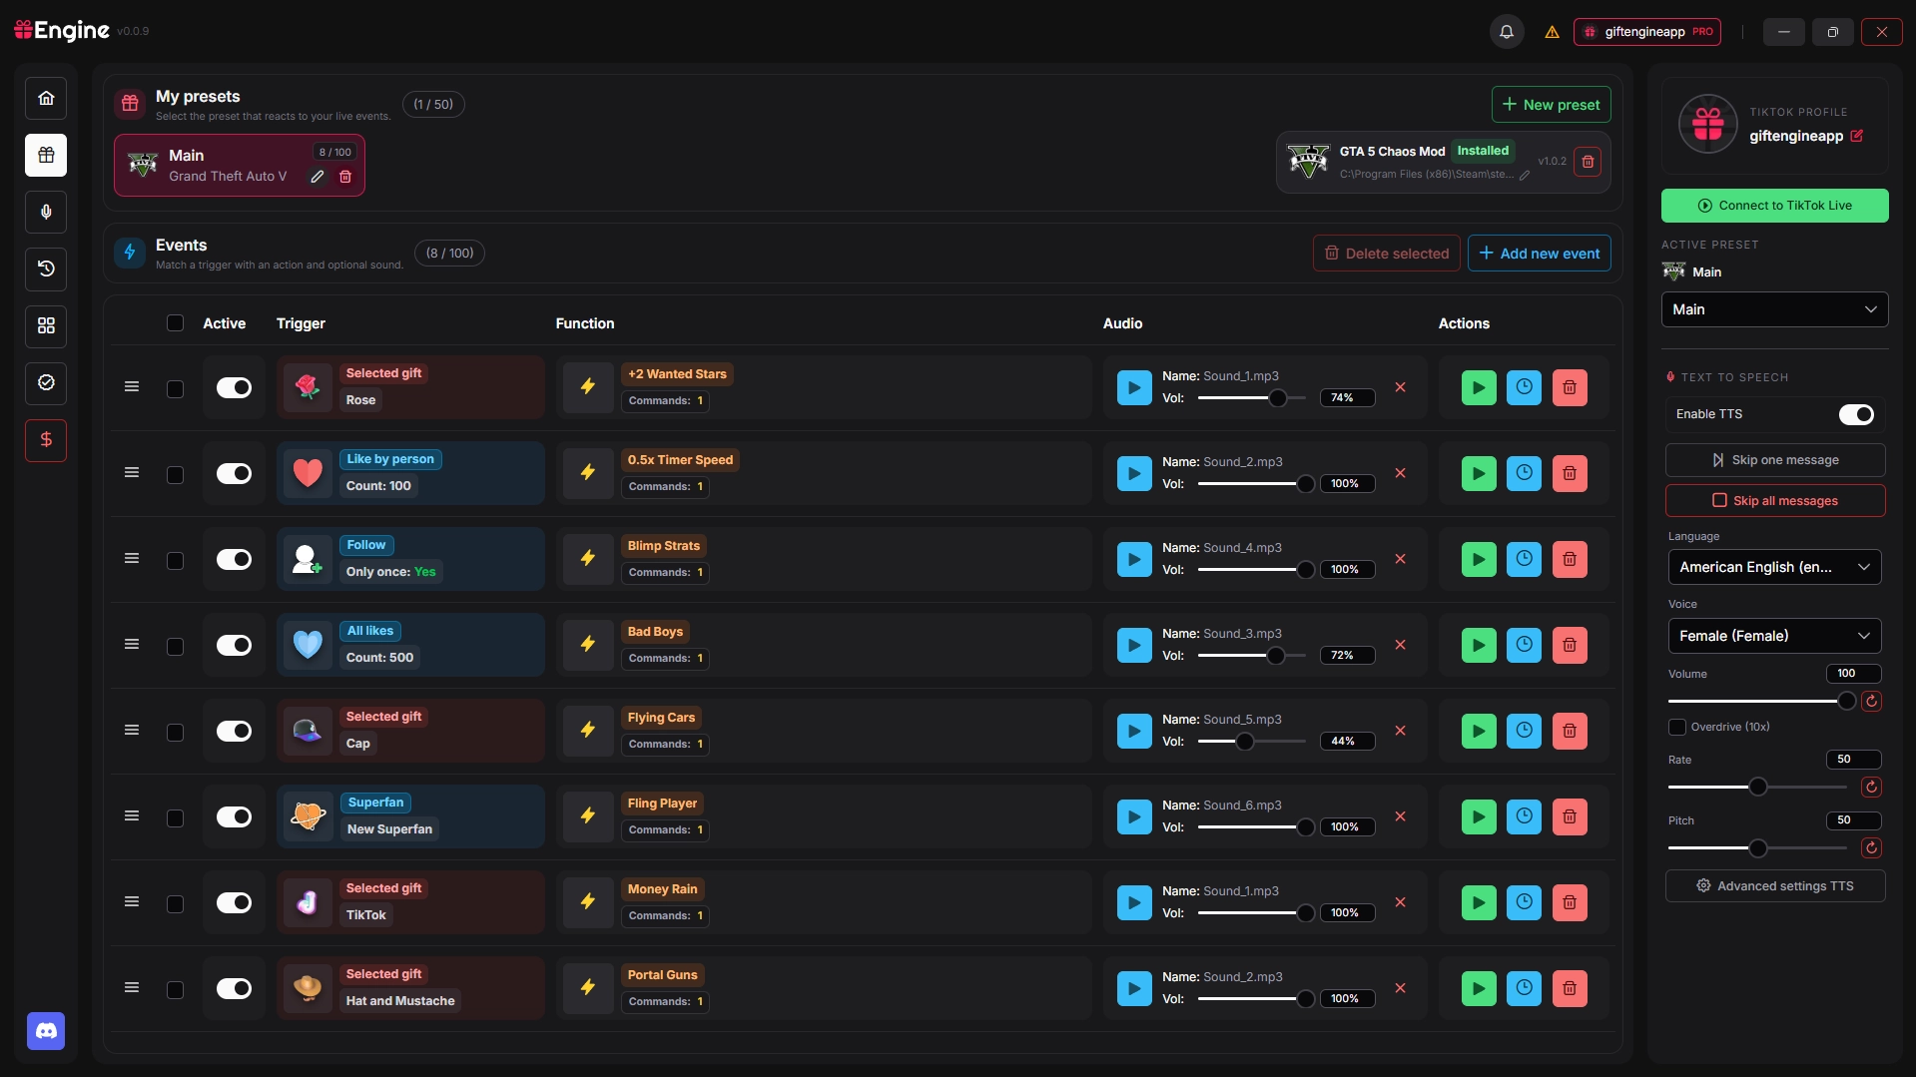The width and height of the screenshot is (1916, 1077).
Task: Select the TikTok gift event checkbox
Action: tap(175, 903)
